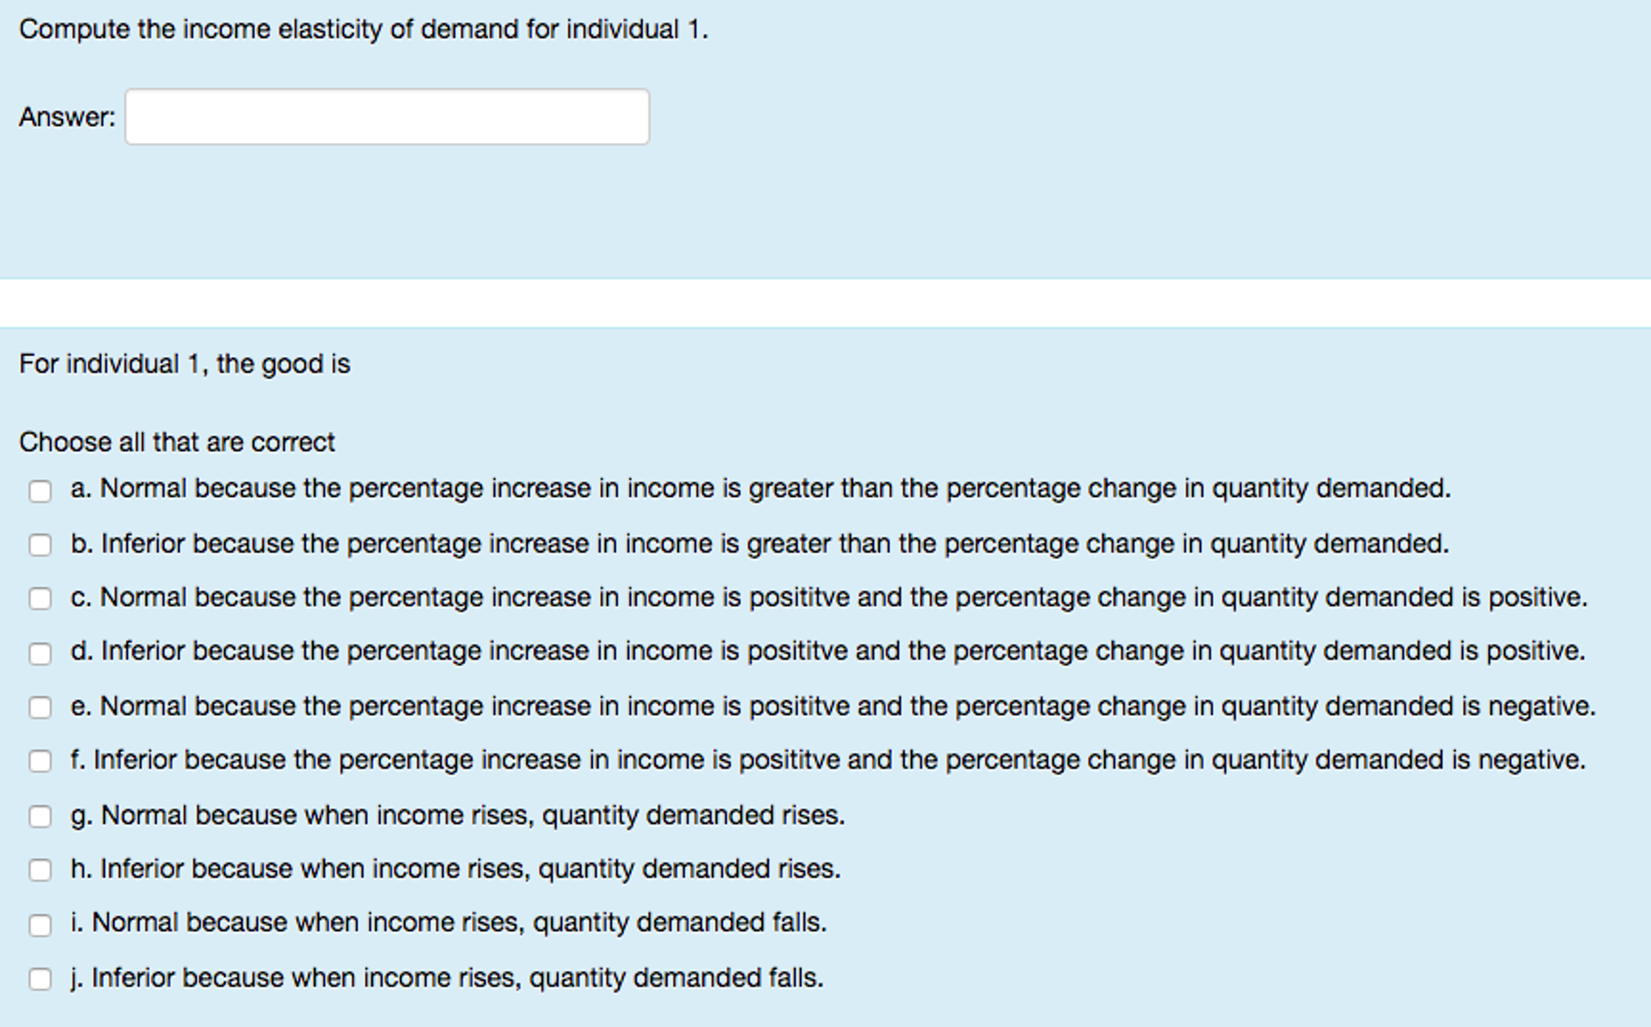Click the 'For individual 1' prompt text
Image resolution: width=1651 pixels, height=1027 pixels.
click(185, 364)
